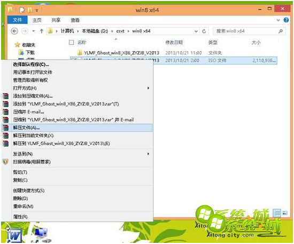Click 本地磁盘 (D:) in address bar

pyautogui.click(x=95, y=31)
